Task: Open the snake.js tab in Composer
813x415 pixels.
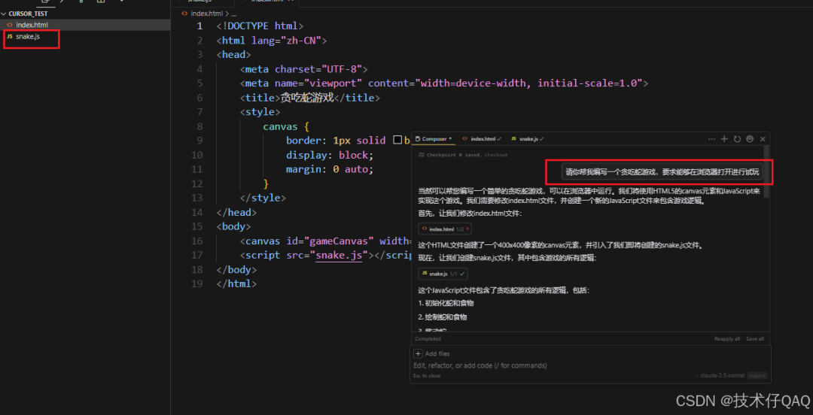Action: pos(527,139)
